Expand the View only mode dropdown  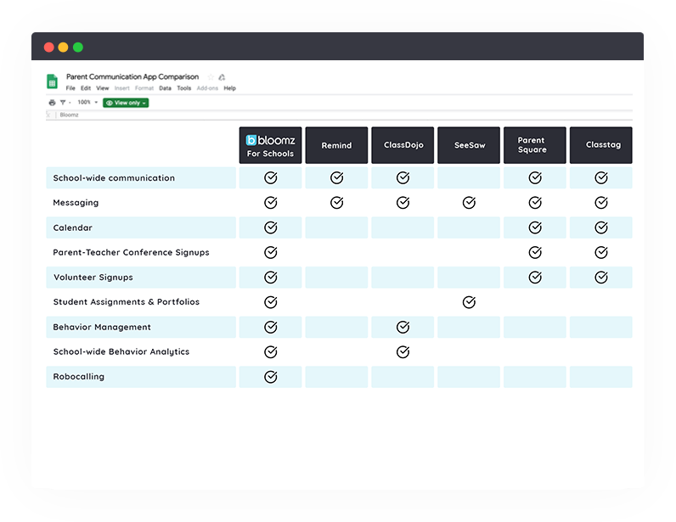(x=126, y=103)
